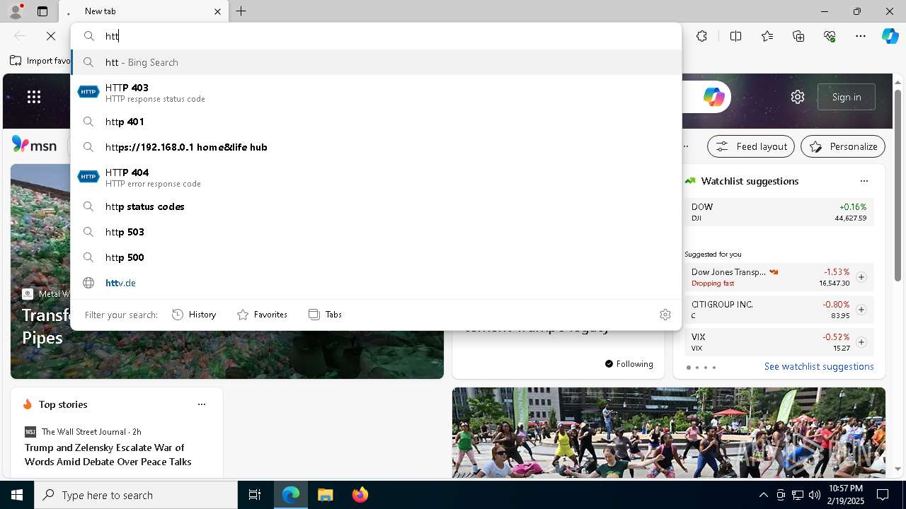Click the Sign in button
The image size is (906, 509).
(x=847, y=97)
